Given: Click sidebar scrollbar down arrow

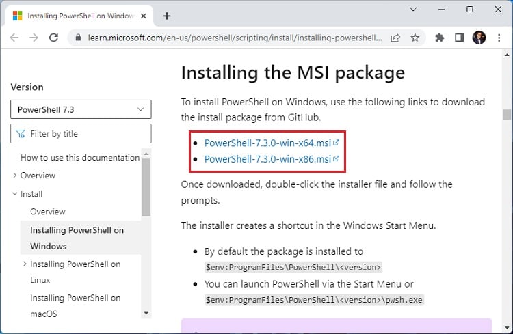Looking at the screenshot, I should pyautogui.click(x=146, y=313).
